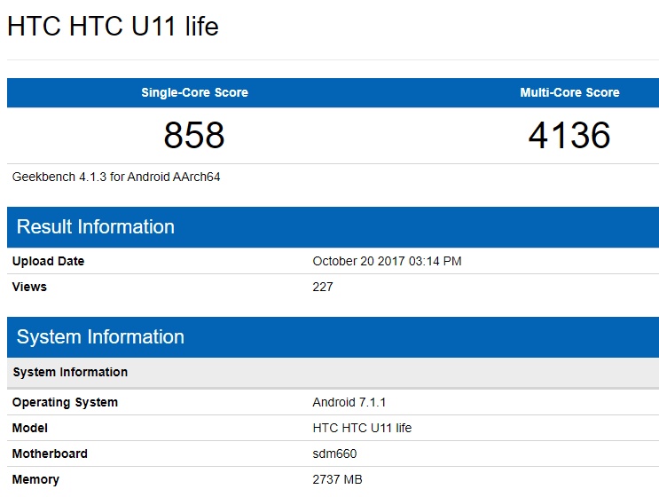Click the Upload Date label
Screen dimensions: 659x497
(x=48, y=261)
